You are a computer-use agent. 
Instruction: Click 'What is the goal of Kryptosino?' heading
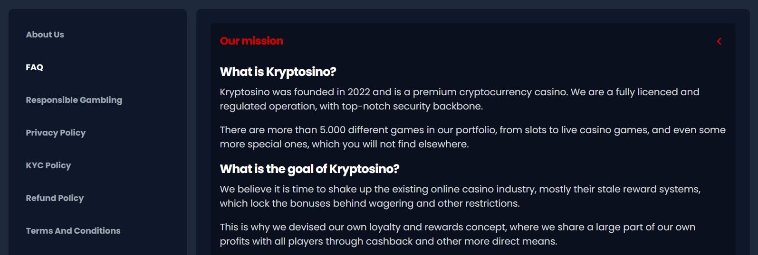pyautogui.click(x=309, y=169)
